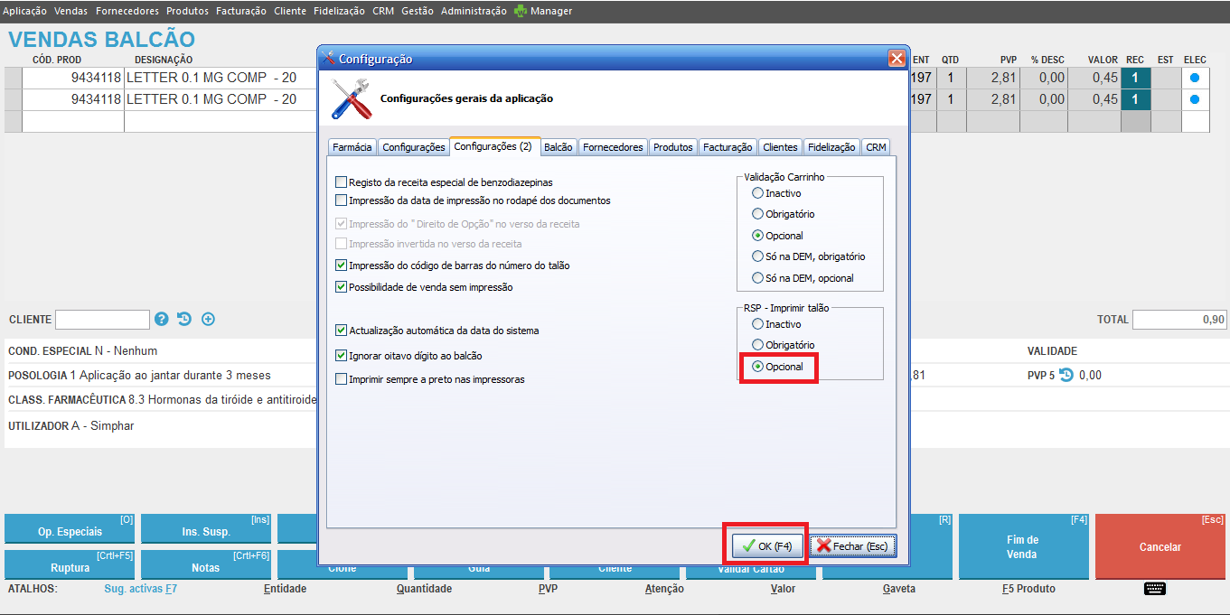The height and width of the screenshot is (615, 1230).
Task: Close the Configuração dialog with red X
Action: (896, 59)
